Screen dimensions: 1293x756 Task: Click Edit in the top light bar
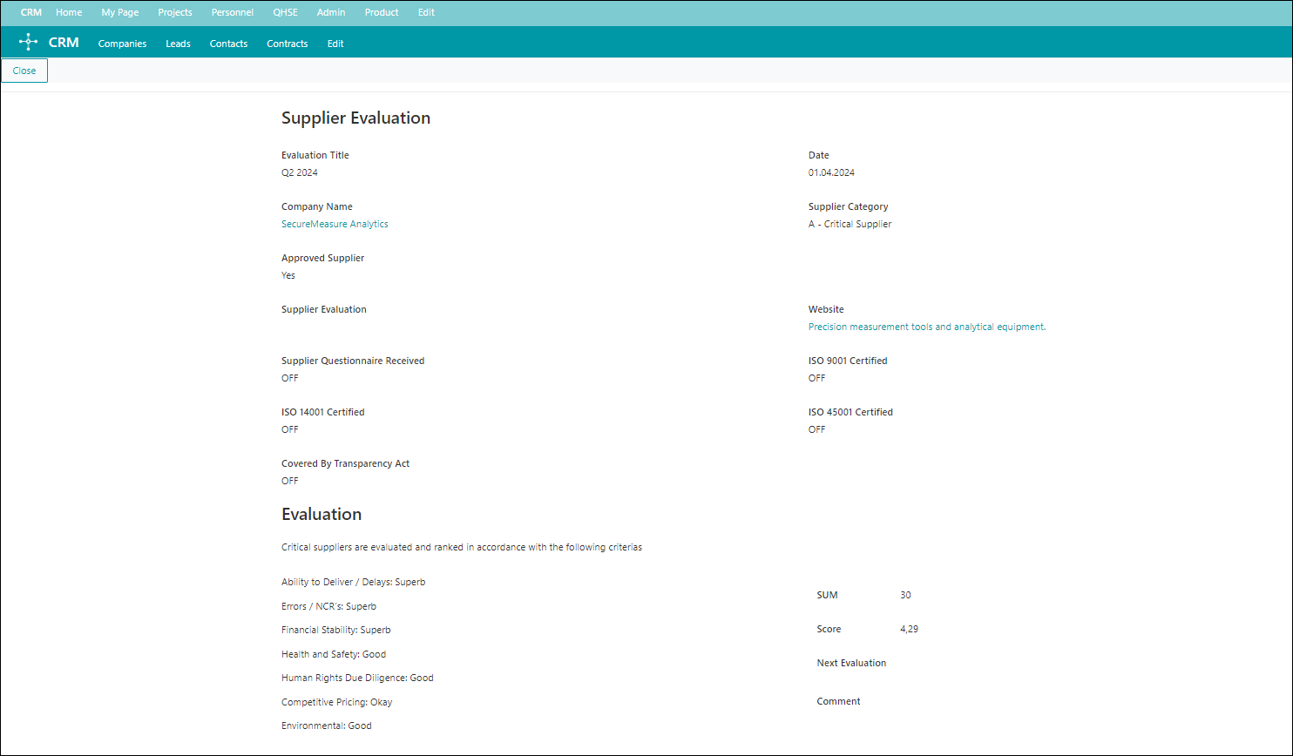point(426,12)
